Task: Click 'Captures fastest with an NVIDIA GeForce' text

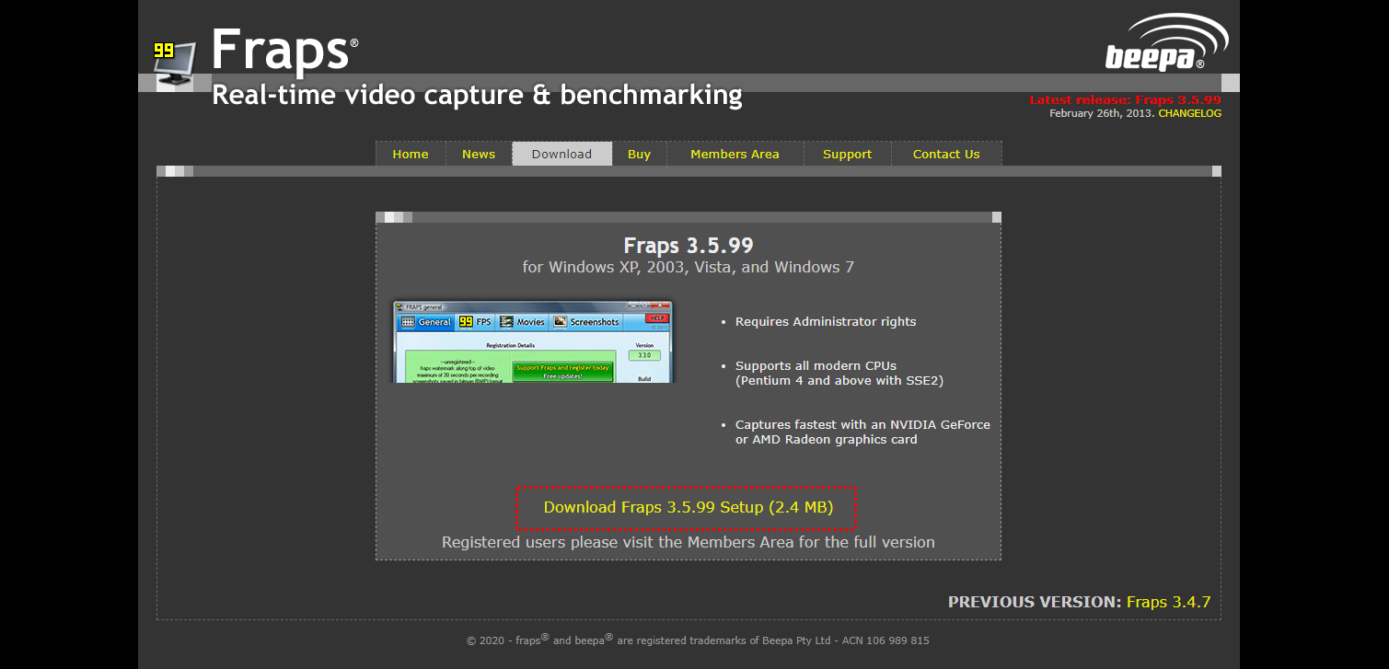Action: 862,424
